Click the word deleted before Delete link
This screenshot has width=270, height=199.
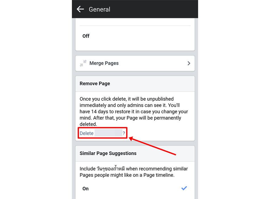[x=88, y=124]
